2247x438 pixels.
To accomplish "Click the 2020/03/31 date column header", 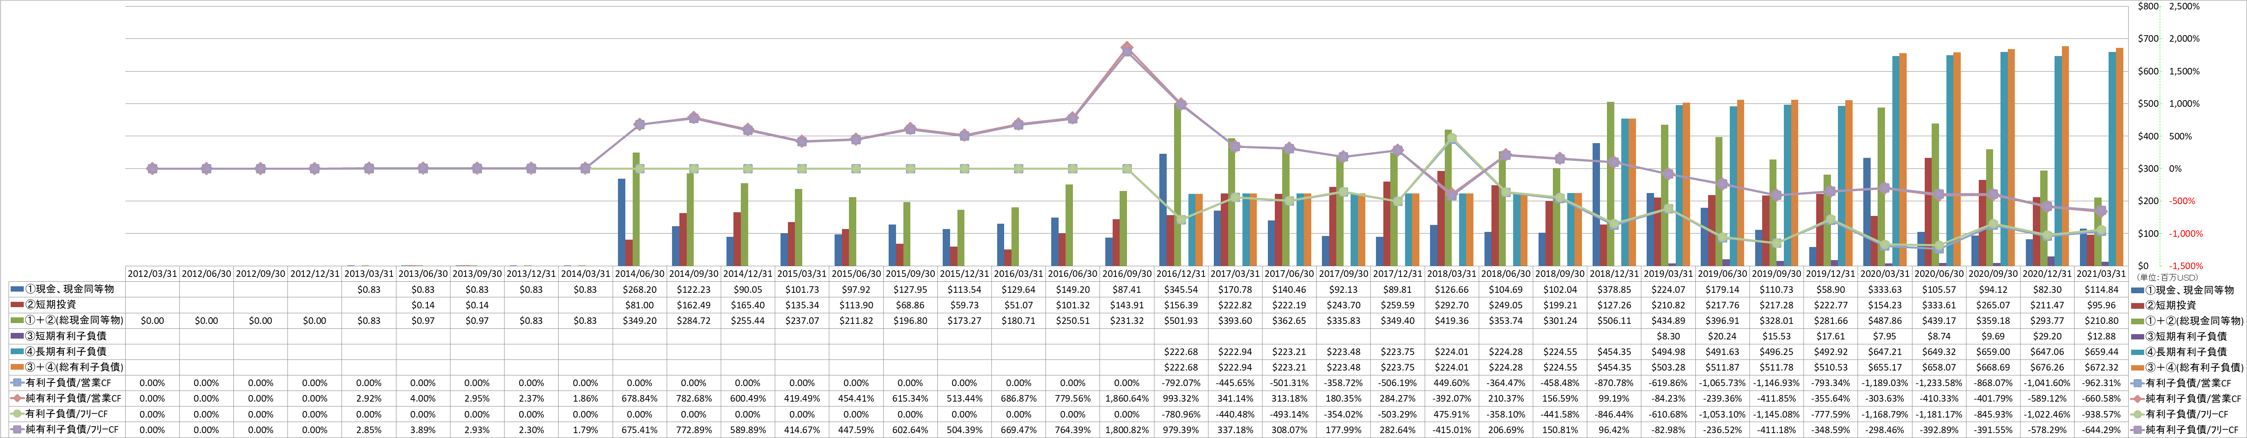I will click(1884, 274).
